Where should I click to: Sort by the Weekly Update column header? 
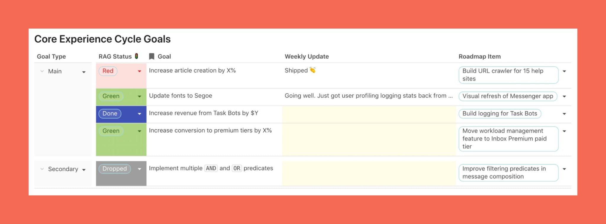click(x=307, y=57)
